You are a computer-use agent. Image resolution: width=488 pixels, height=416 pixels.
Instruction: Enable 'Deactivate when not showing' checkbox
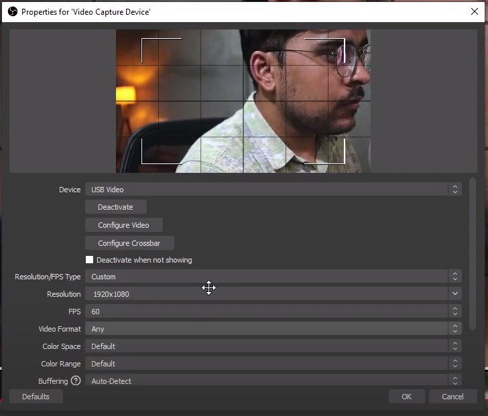pyautogui.click(x=90, y=260)
